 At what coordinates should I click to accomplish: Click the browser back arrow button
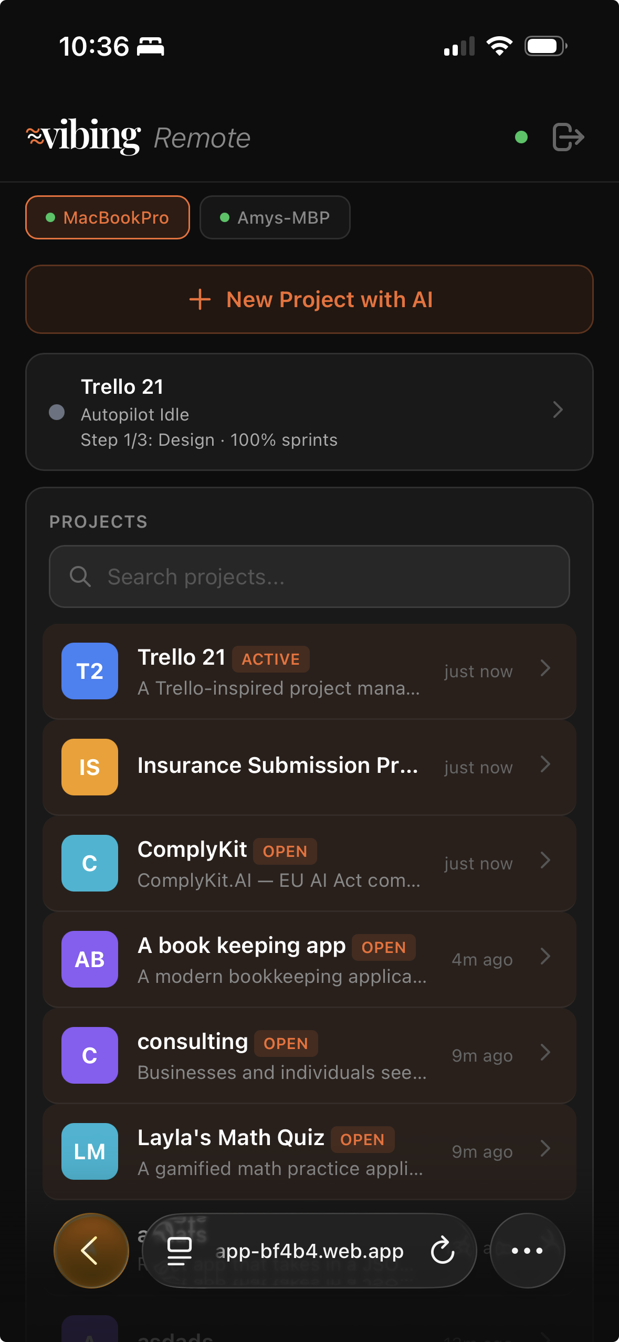91,1250
